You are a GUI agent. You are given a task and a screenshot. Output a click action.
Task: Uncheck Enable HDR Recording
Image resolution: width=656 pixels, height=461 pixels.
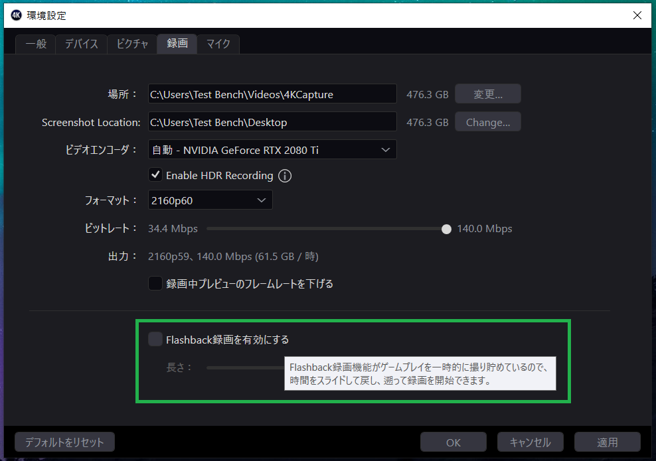click(155, 175)
